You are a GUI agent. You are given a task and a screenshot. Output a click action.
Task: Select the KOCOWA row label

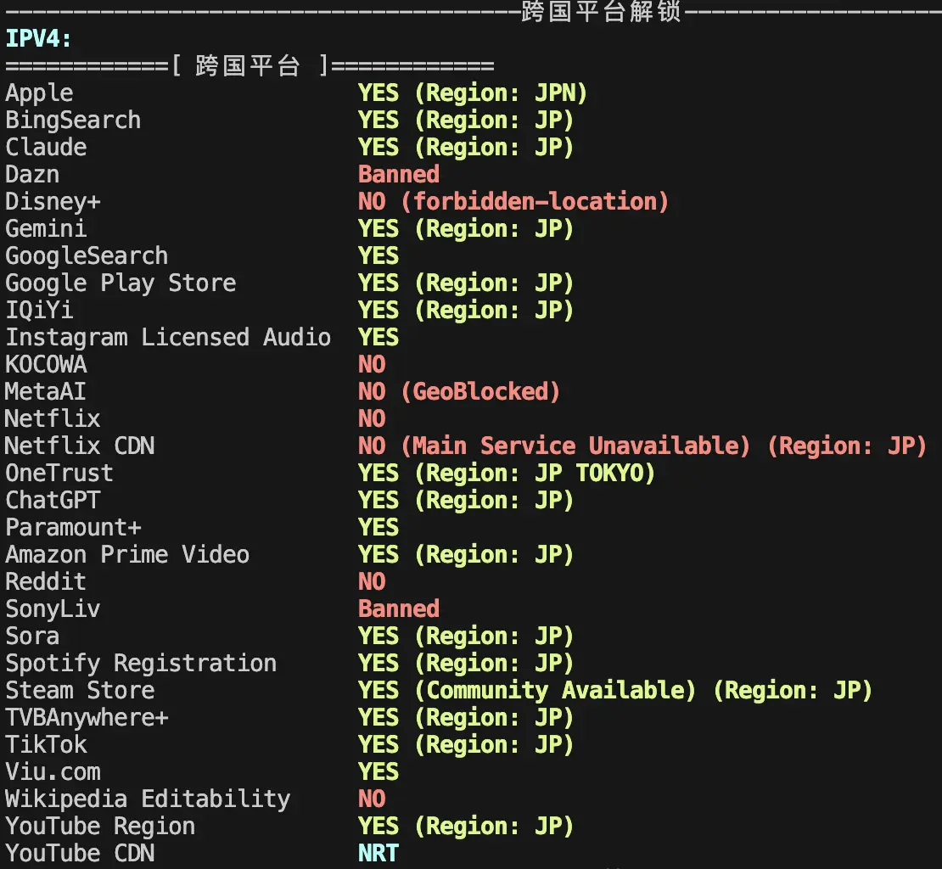[47, 365]
